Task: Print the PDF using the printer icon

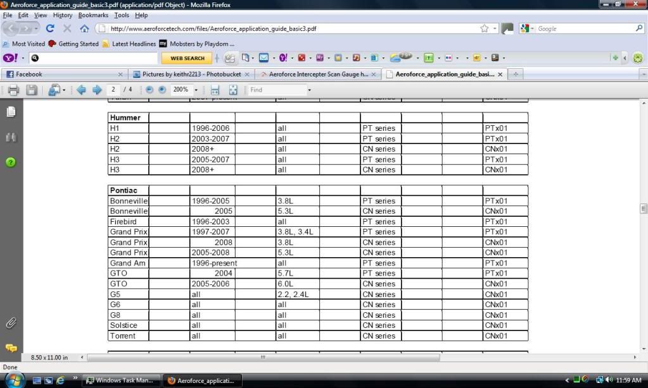Action: click(13, 90)
